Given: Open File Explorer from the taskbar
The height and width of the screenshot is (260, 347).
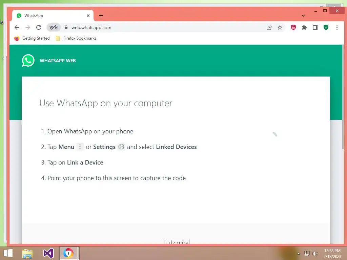Looking at the screenshot, I should (27, 253).
